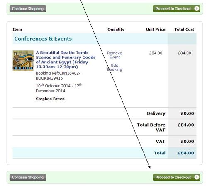Viewport: 212px width, 188px height.
Task: Click the Item column header
Action: [17, 29]
